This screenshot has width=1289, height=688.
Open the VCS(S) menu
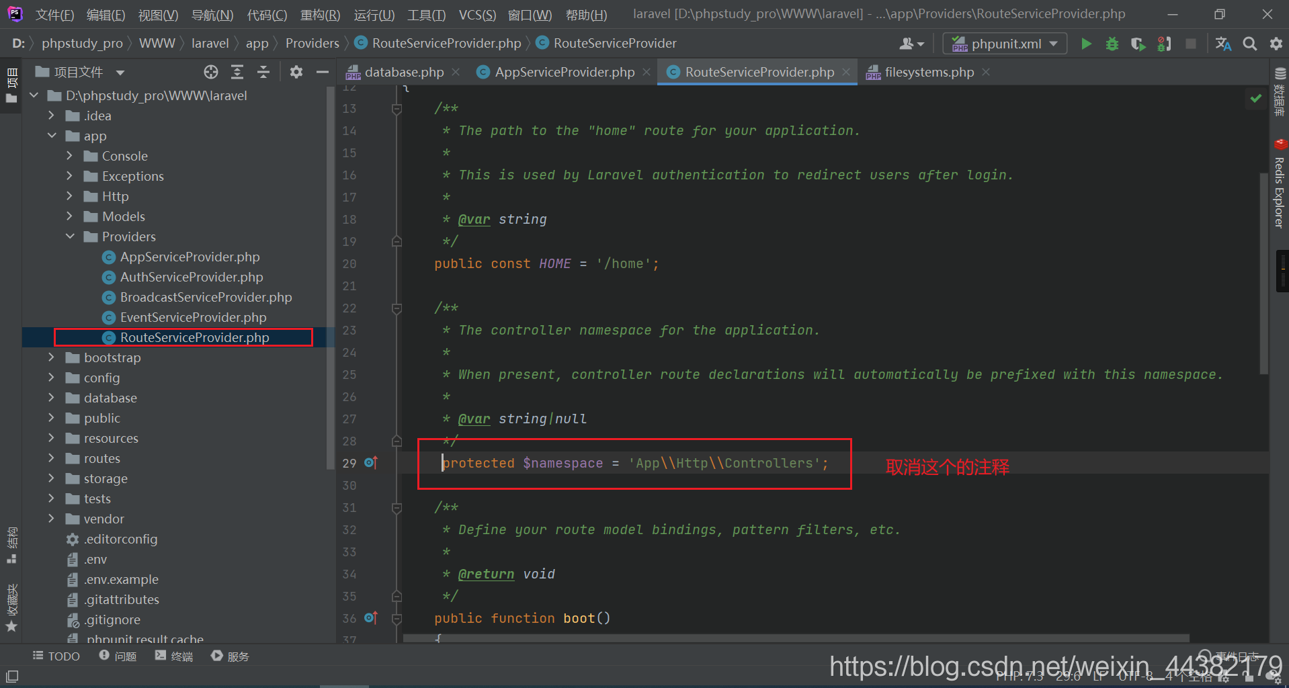(x=477, y=15)
